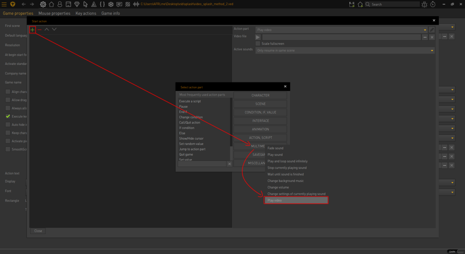Enable the Scale fullscreen checkbox
The image size is (465, 254).
coord(258,44)
